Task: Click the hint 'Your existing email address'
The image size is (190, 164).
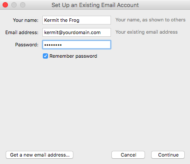Action: click(147, 32)
